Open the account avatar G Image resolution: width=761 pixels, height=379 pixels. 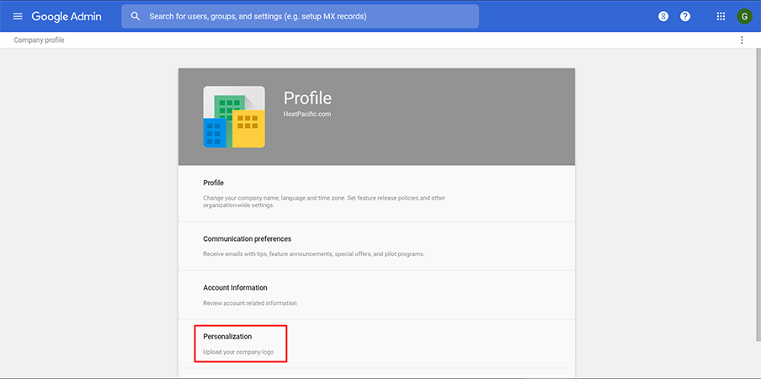[x=744, y=17]
